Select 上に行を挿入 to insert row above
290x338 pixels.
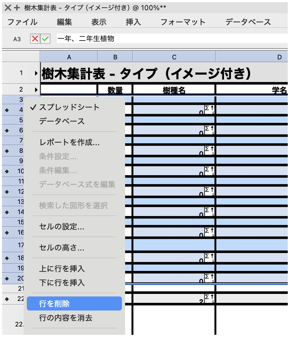click(62, 269)
